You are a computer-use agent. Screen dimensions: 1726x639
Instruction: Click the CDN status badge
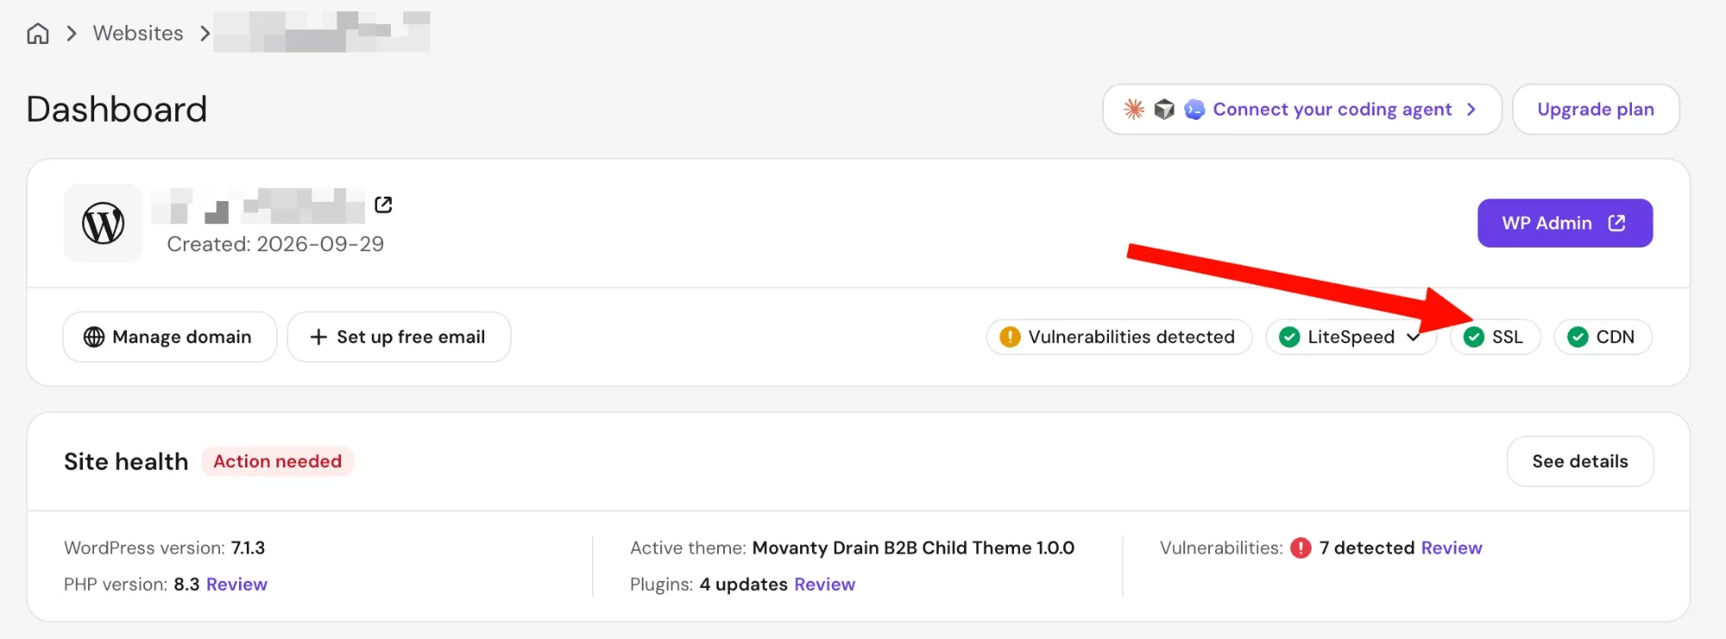(1603, 337)
